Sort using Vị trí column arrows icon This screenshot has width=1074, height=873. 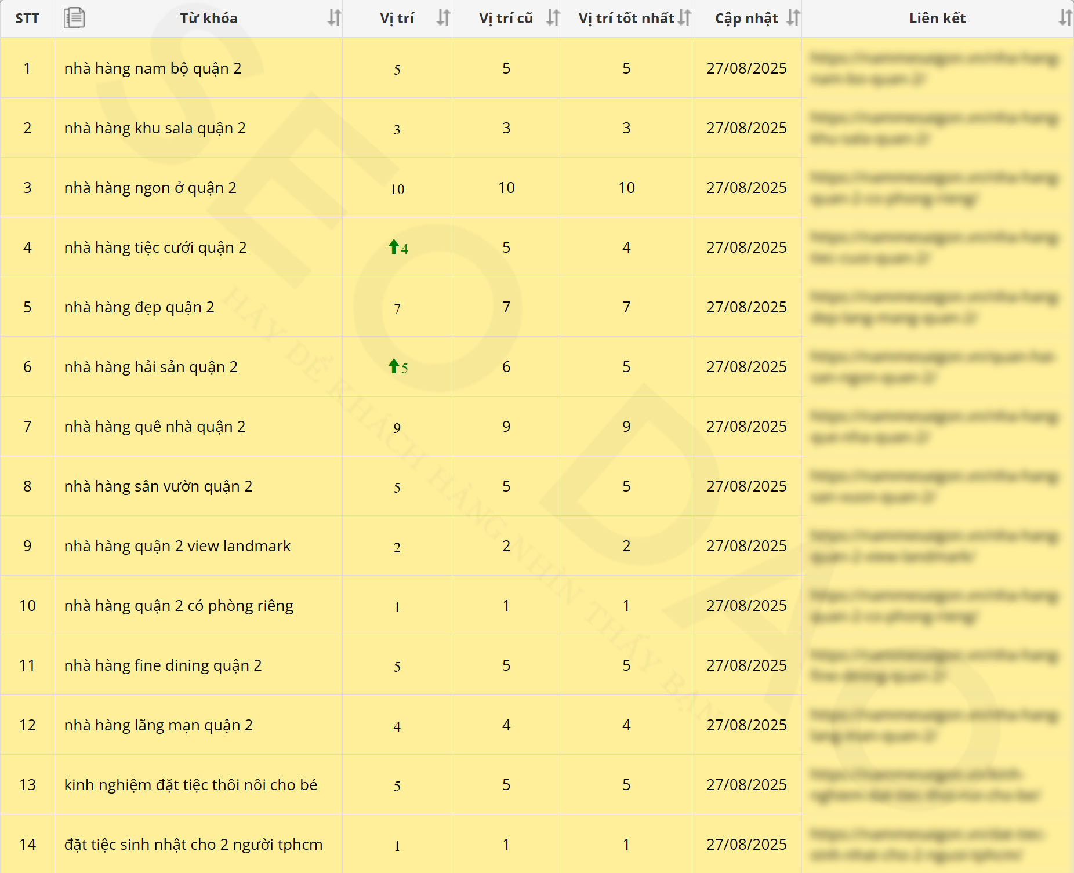coord(443,18)
